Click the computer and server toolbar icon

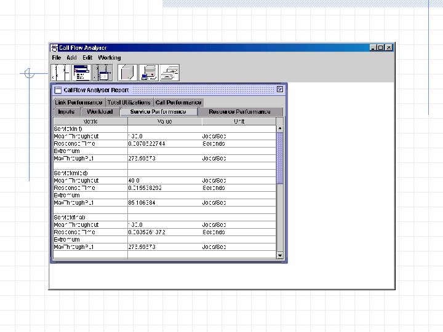coord(149,73)
